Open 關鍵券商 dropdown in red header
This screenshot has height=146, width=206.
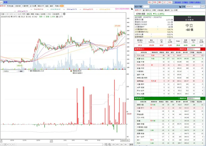click(x=193, y=49)
